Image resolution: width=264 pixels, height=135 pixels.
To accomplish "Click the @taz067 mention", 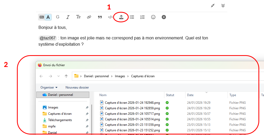I will point(48,38).
